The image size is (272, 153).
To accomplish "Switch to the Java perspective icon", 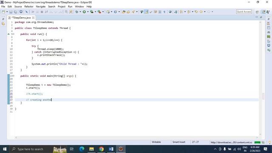I will (263, 12).
